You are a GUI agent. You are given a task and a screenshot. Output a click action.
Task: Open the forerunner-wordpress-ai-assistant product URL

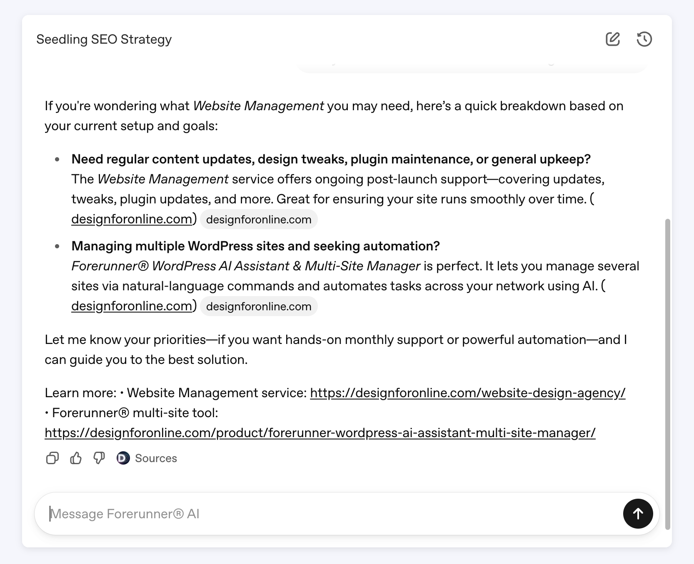(x=320, y=433)
